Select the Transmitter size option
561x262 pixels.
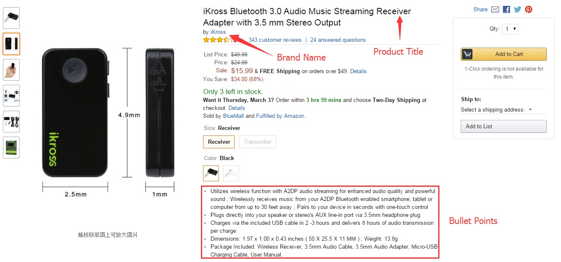tap(258, 142)
